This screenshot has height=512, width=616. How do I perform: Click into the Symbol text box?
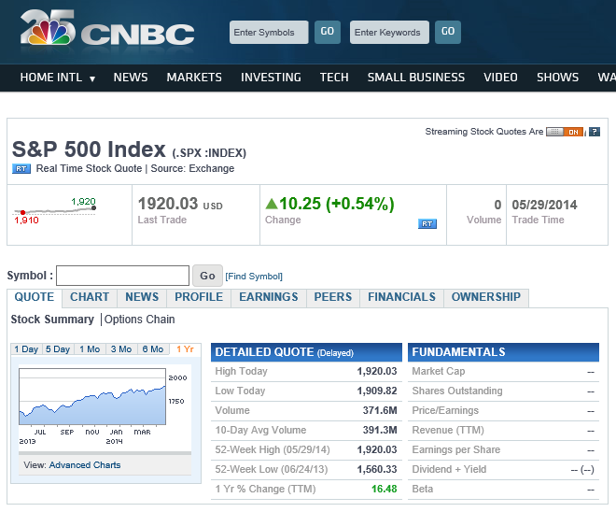122,276
